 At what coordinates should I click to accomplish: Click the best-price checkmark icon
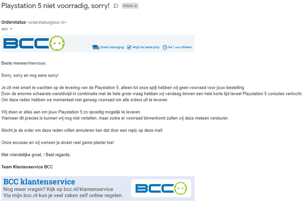(129, 47)
